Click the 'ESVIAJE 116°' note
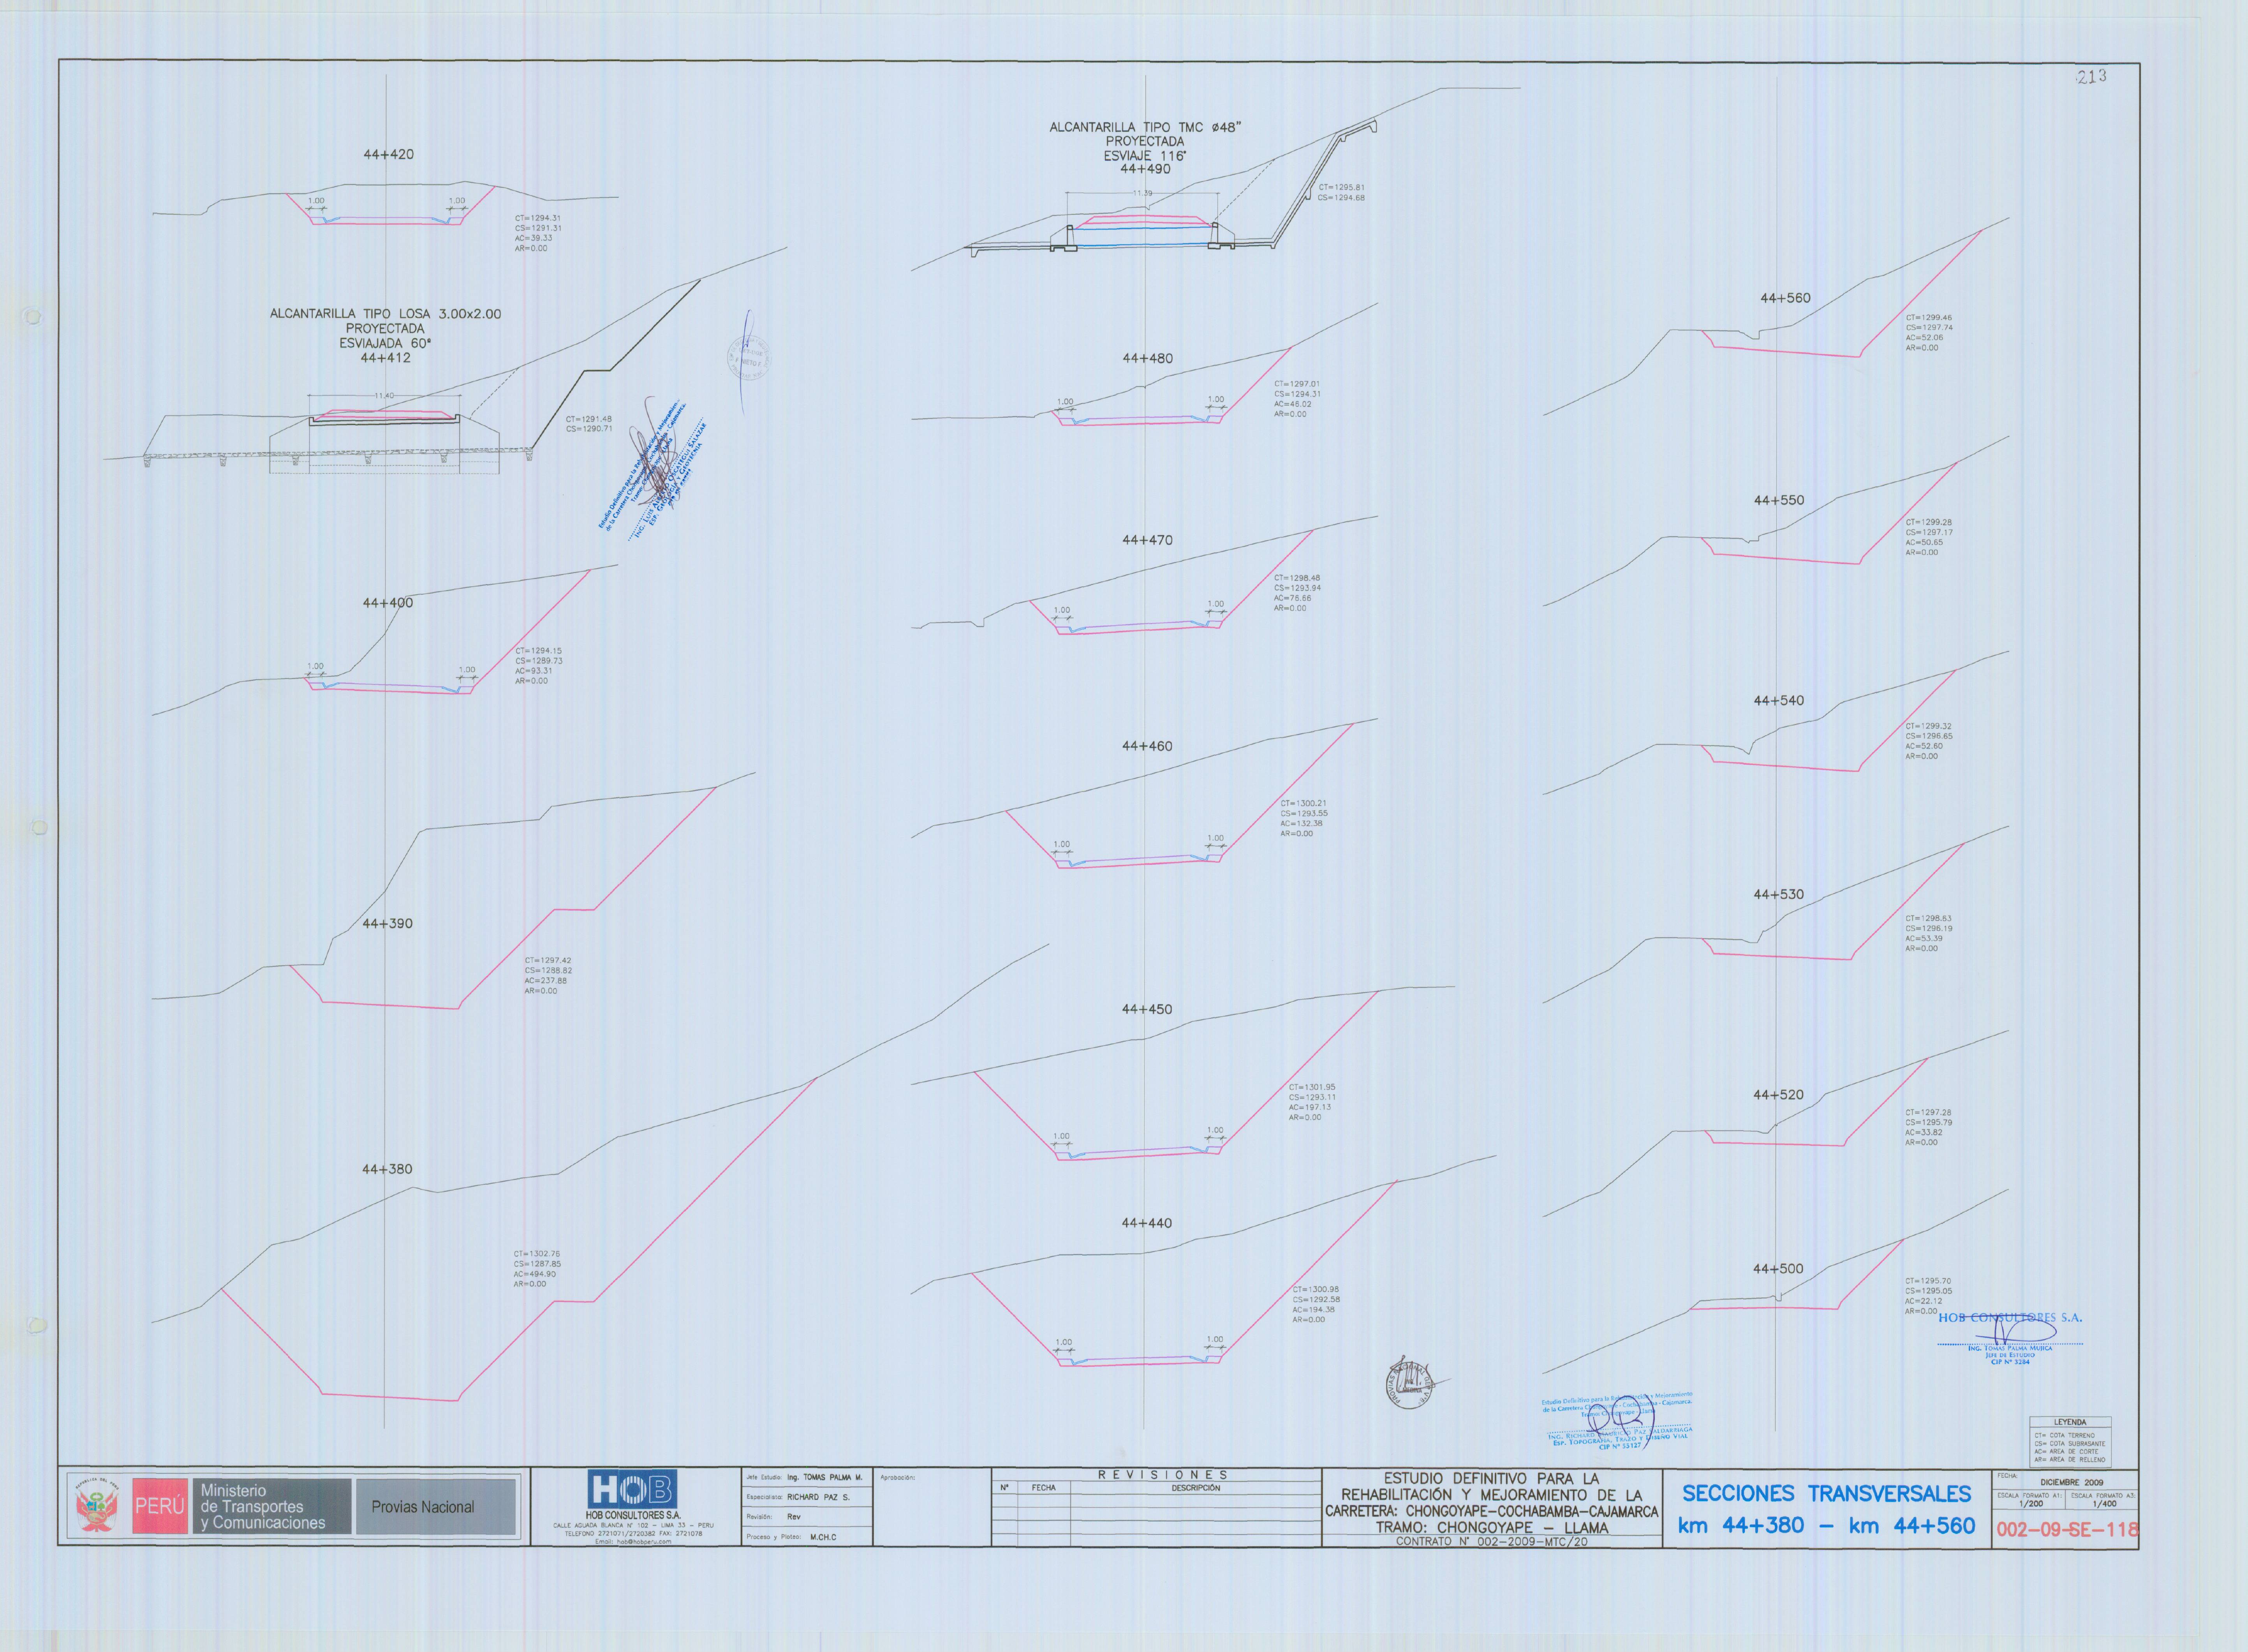This screenshot has width=2248, height=1652. point(1145,156)
